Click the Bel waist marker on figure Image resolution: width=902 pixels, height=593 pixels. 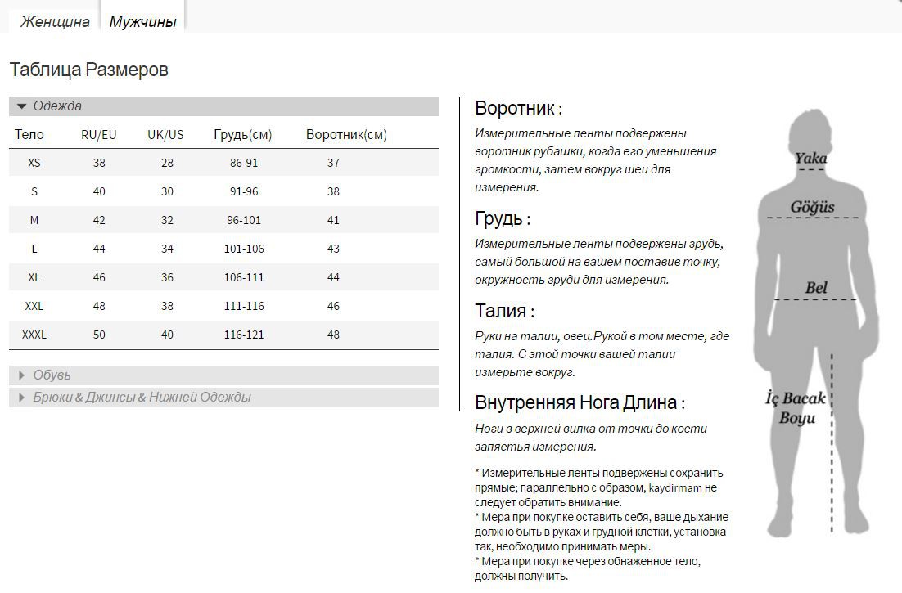[816, 288]
